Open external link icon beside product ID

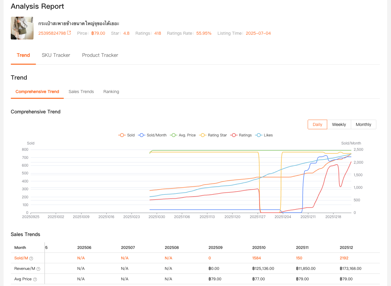[69, 33]
